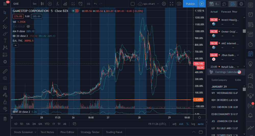
Task: Click the 285.00 buy price button
Action: point(36,16)
